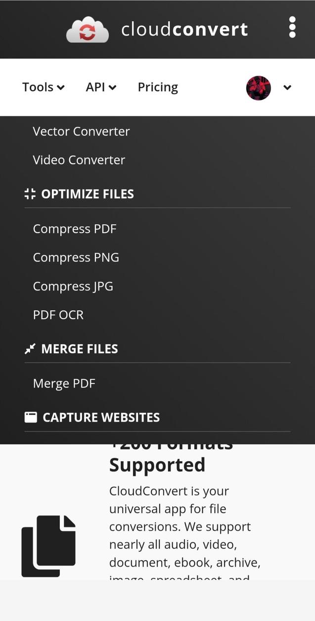The image size is (315, 621).
Task: Click the Capture Websites browser icon
Action: click(30, 416)
